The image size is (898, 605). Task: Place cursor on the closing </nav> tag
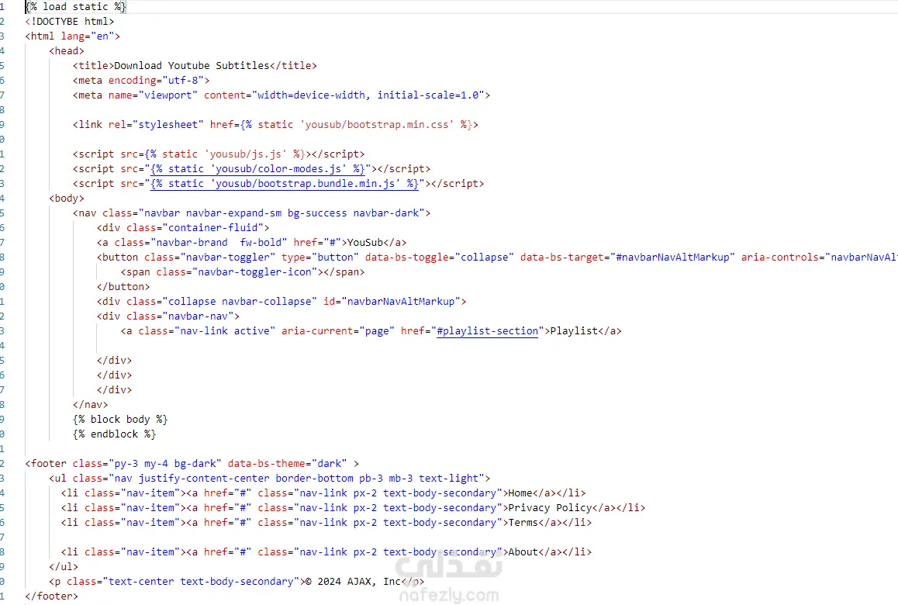tap(91, 405)
